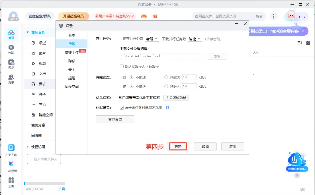This screenshot has width=315, height=195.
Task: Click the 确定 button to confirm settings
Action: (178, 146)
